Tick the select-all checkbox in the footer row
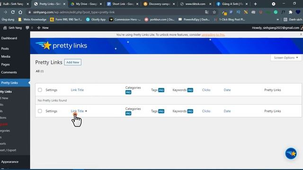This screenshot has height=170, width=303. click(40, 111)
